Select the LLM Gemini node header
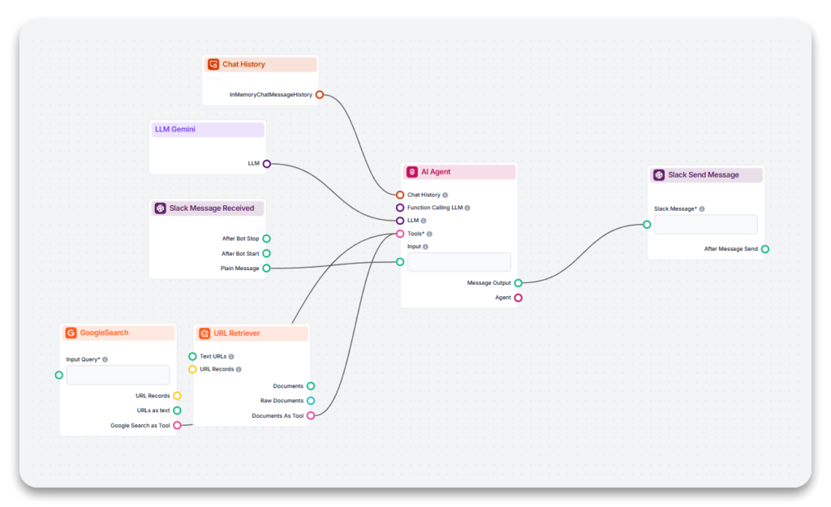 coord(208,129)
